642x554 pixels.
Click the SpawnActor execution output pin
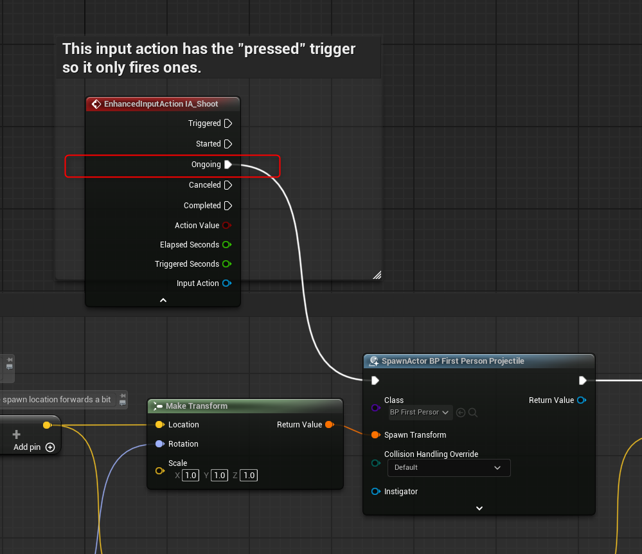coord(583,381)
